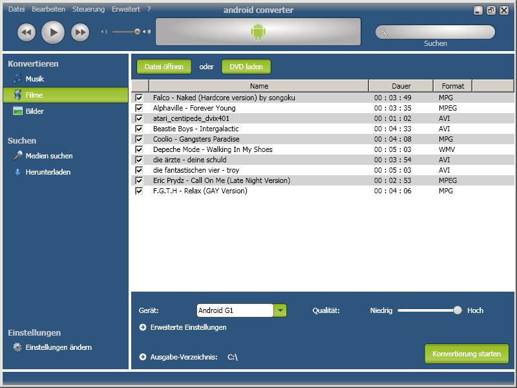
Task: Uncheck F.G.T.H - Relax checkbox
Action: pyautogui.click(x=139, y=191)
